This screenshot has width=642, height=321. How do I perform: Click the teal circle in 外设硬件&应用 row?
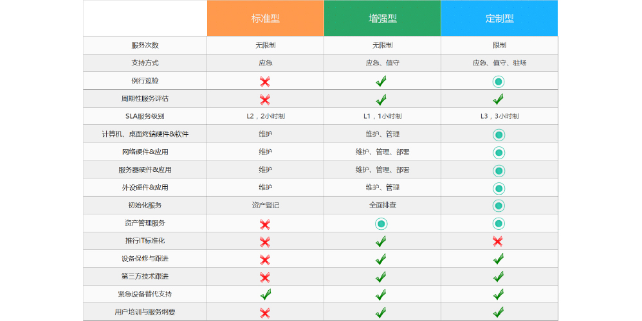click(x=499, y=188)
